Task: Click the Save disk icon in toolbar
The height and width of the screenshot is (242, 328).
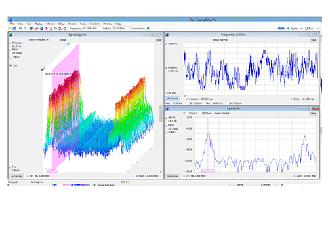Action: (x=14, y=29)
